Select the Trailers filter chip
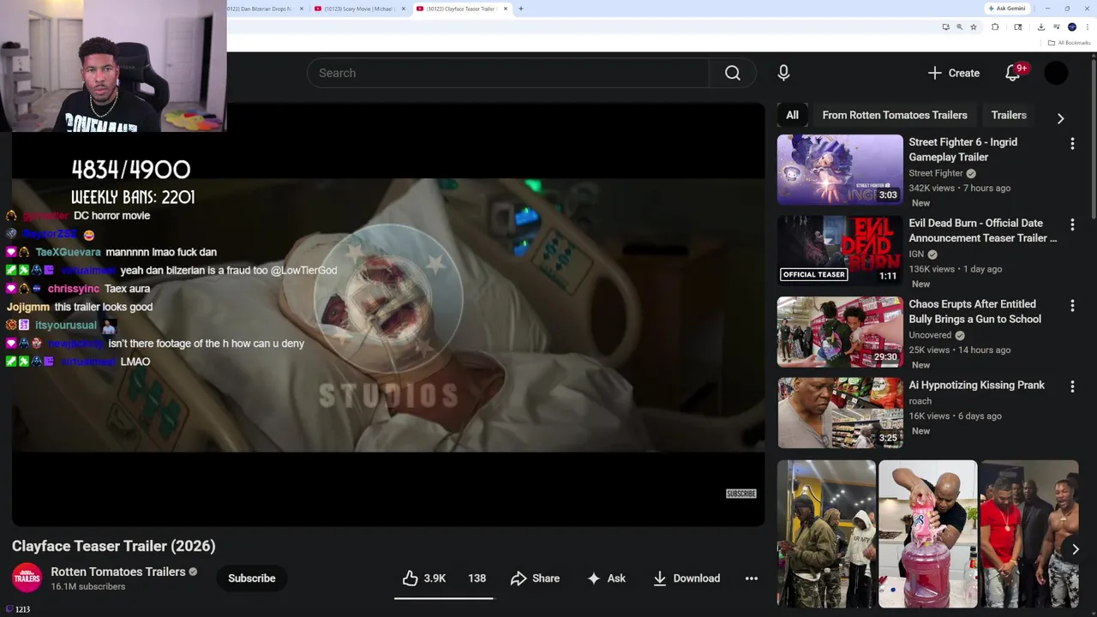The image size is (1097, 617). click(1009, 115)
